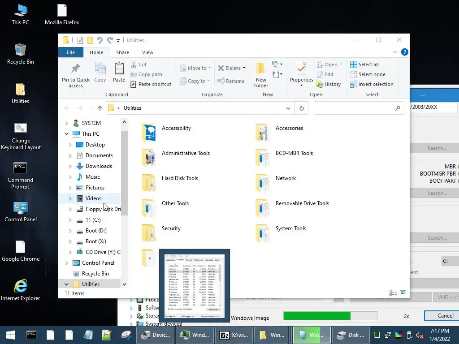Click the Rename ribbon command
This screenshot has width=459, height=344.
[231, 81]
